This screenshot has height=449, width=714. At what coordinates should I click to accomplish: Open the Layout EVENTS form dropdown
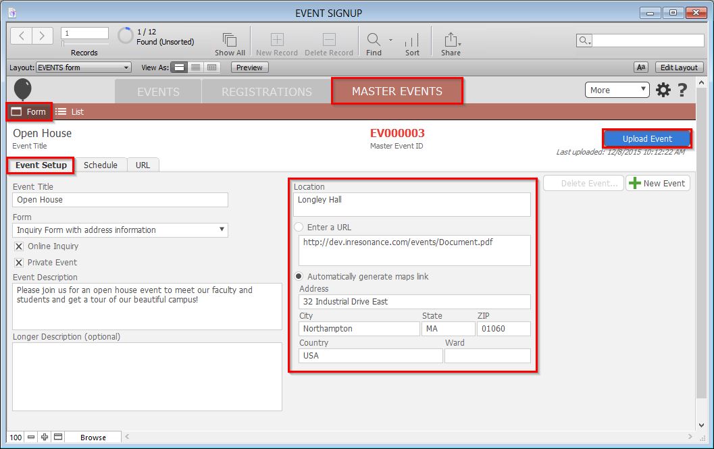pyautogui.click(x=84, y=68)
